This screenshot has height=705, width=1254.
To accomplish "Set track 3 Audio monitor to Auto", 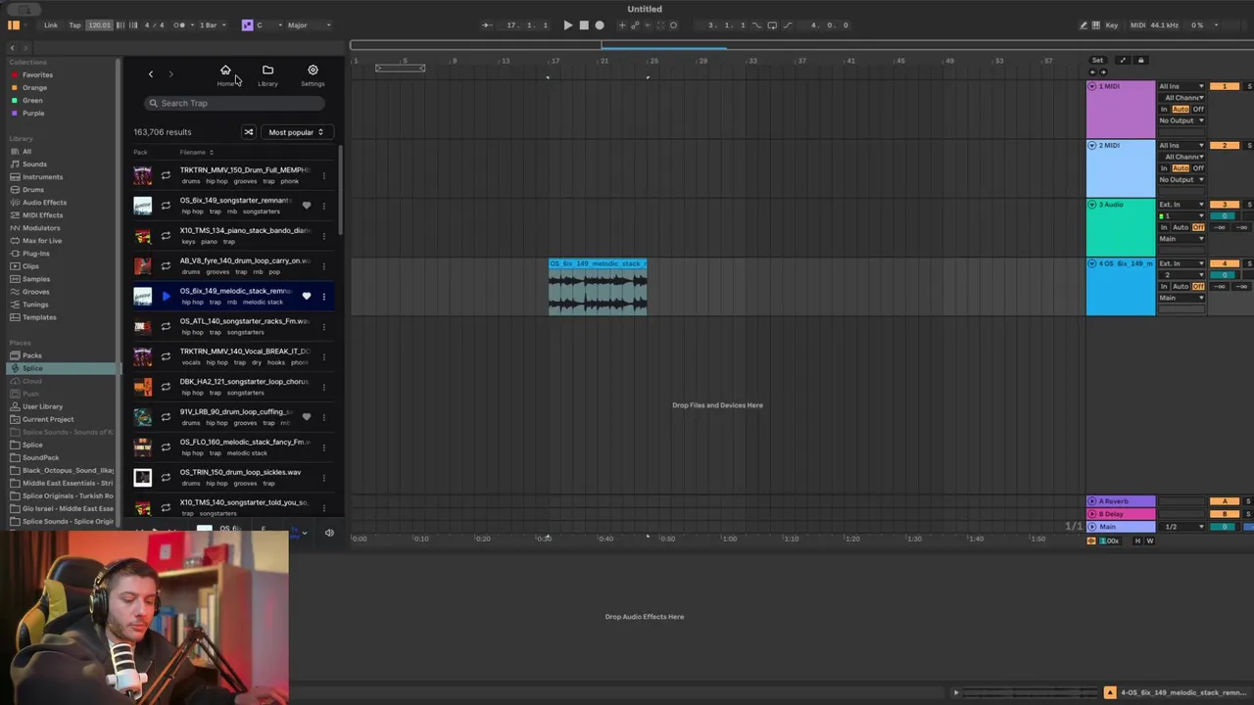I will (1182, 227).
